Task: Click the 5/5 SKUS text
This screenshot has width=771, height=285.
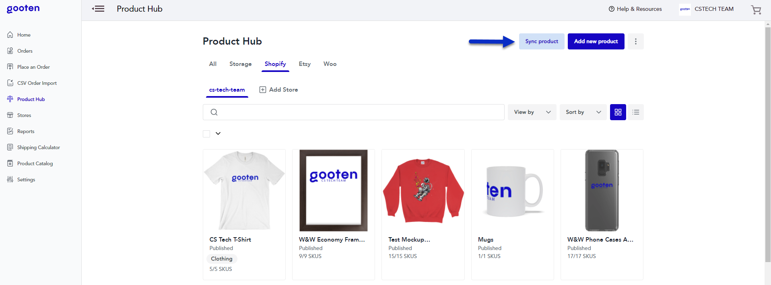Action: tap(221, 269)
